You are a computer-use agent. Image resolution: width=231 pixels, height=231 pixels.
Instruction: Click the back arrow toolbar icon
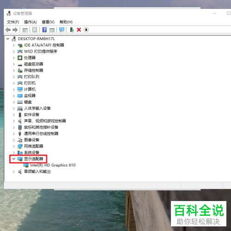8,30
